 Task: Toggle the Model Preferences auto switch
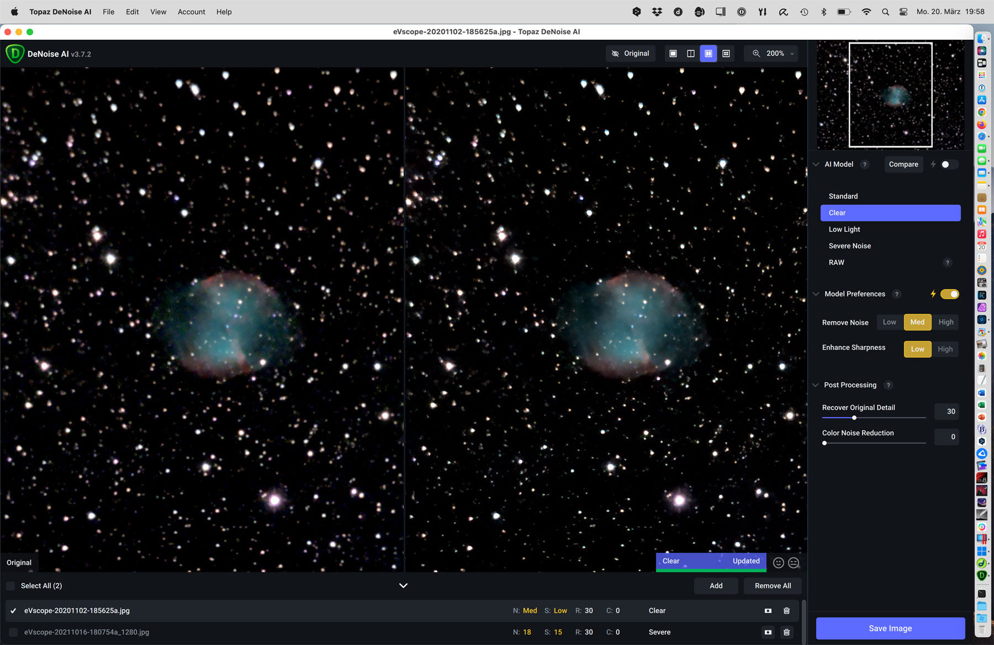coord(950,294)
